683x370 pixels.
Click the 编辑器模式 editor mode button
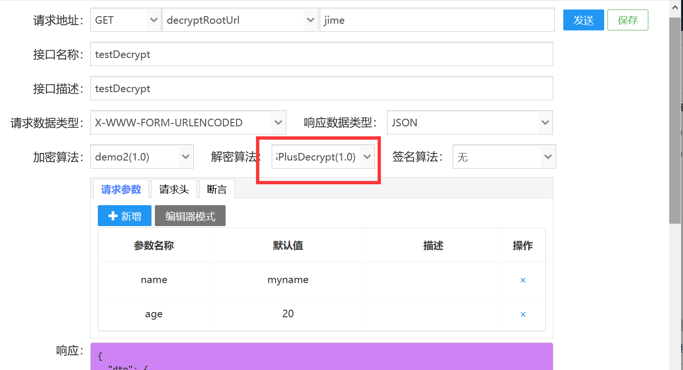click(x=190, y=216)
